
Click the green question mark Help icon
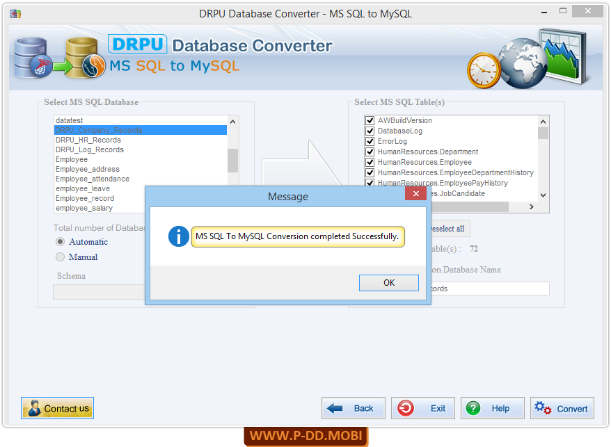click(473, 408)
